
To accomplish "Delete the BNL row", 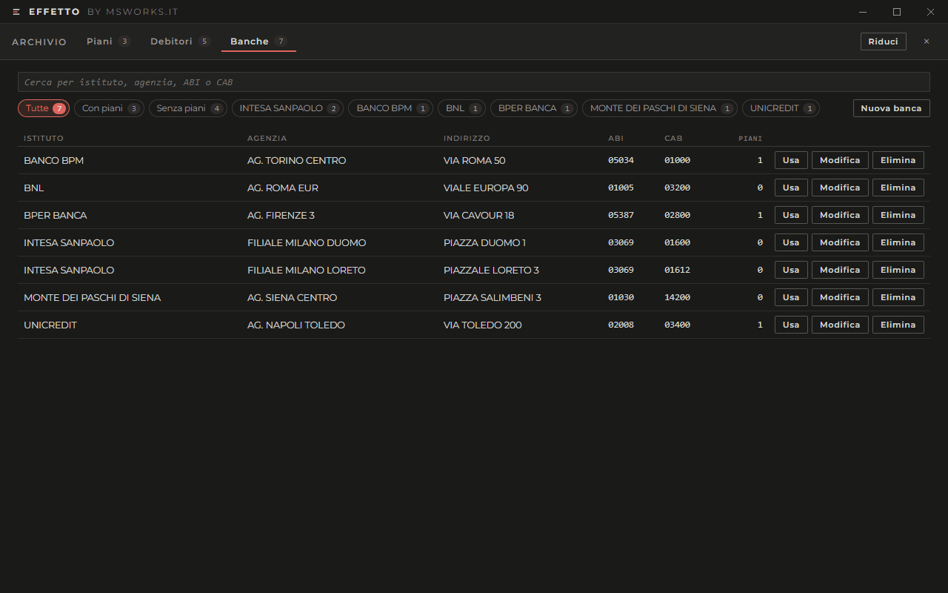I will 898,188.
